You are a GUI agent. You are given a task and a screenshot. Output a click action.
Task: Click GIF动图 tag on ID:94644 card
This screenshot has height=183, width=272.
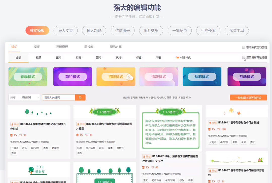click(35, 148)
